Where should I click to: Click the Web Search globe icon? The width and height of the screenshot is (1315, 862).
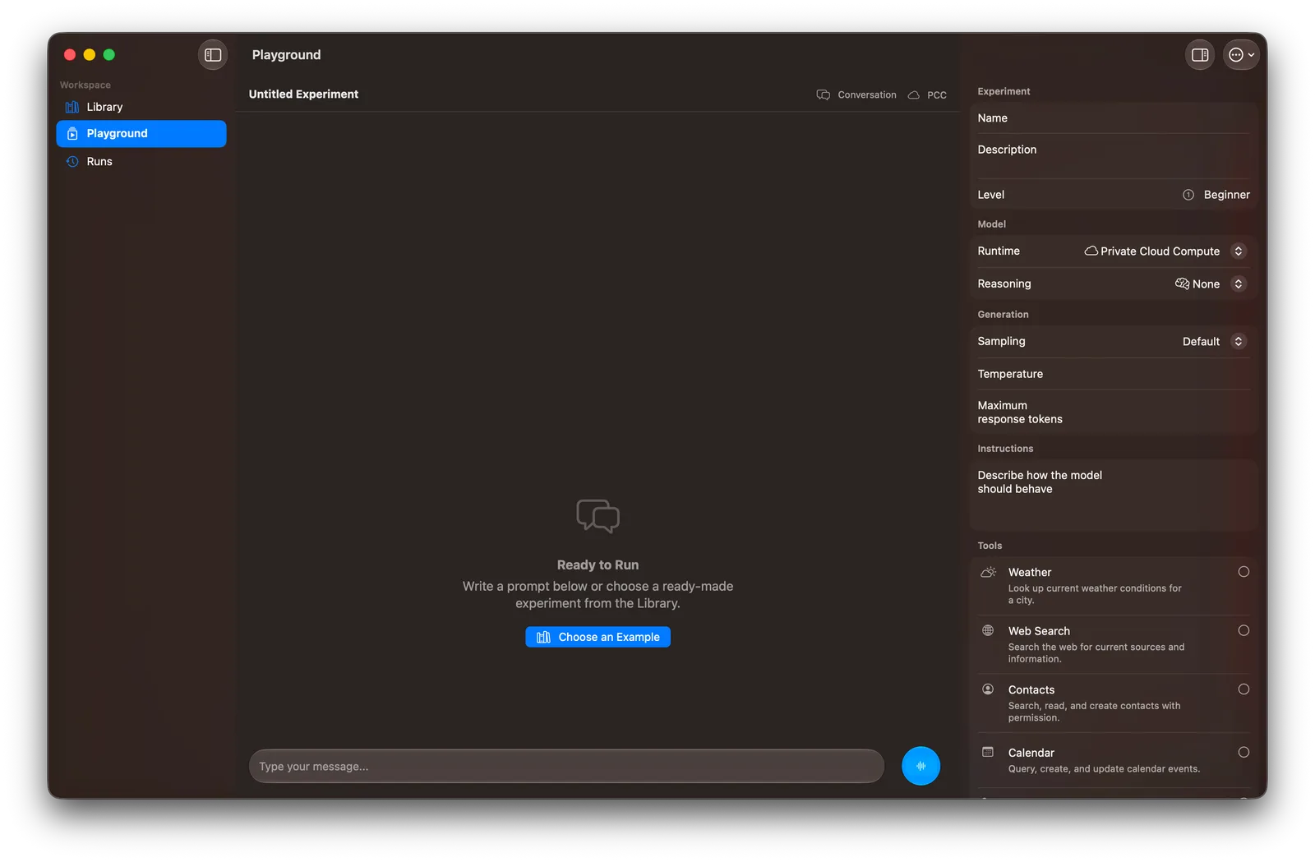point(988,630)
